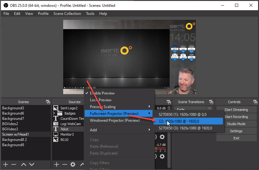Choose display (2) at -1920,0
259x170 pixels.
coord(188,121)
